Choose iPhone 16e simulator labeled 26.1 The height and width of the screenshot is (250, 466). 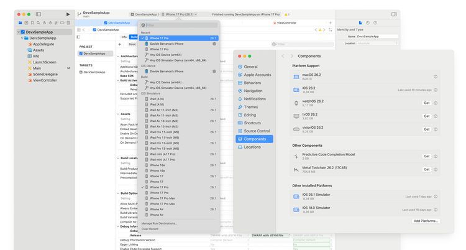[x=179, y=165]
